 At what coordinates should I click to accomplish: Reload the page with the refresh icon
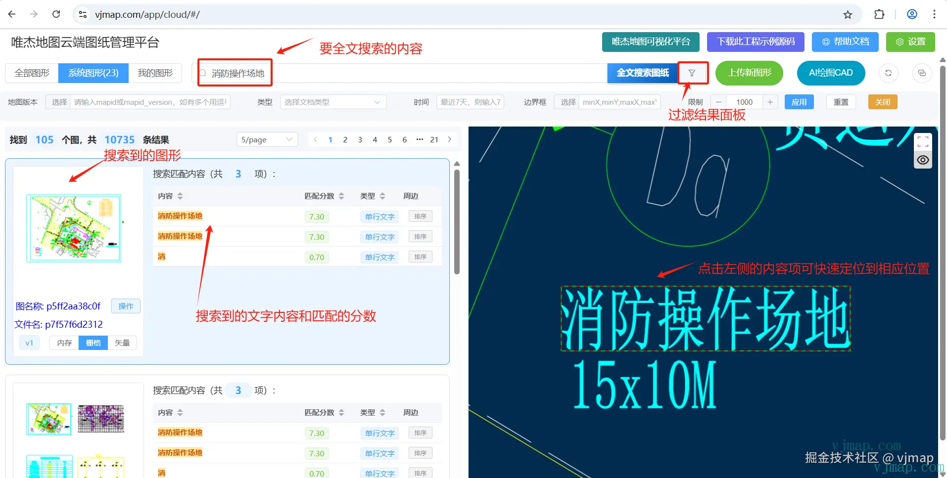tap(56, 14)
